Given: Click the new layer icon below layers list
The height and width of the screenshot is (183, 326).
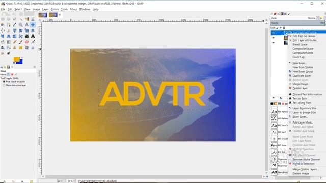Looking at the screenshot, I should tap(274, 98).
